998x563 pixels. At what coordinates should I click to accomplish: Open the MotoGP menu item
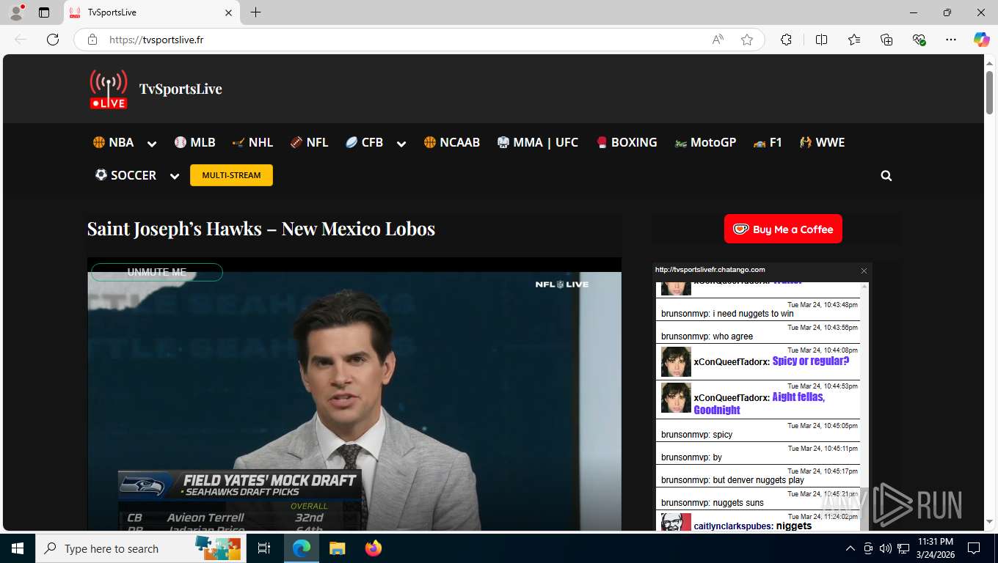click(x=705, y=142)
